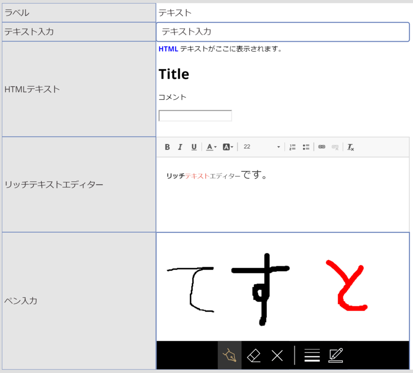Apply bulleted list formatting
This screenshot has height=373, width=413.
pos(306,147)
